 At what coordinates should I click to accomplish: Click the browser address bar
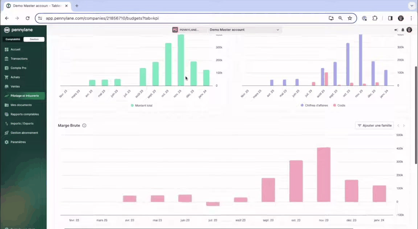tap(184, 18)
